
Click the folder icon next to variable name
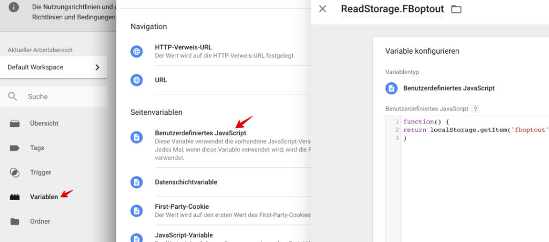pyautogui.click(x=456, y=9)
